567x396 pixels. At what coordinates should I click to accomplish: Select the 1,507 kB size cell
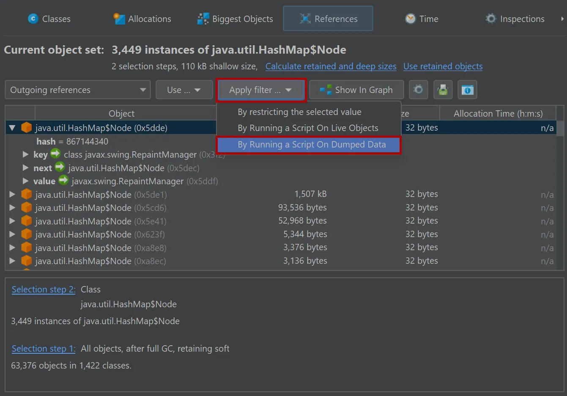point(310,194)
